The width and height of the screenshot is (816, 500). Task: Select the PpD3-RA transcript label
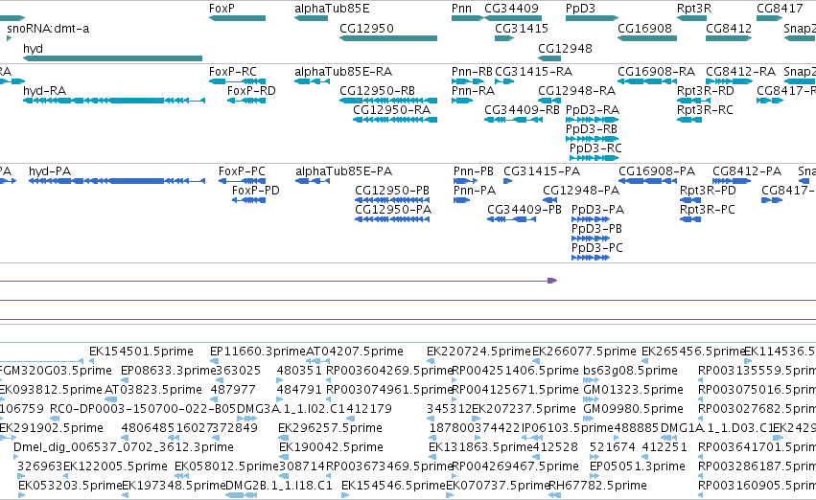click(x=593, y=109)
